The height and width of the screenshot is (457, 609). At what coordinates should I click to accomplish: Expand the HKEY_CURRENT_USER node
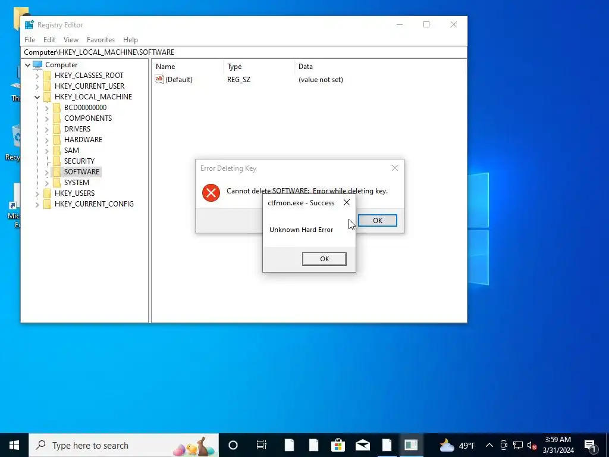[x=37, y=86]
